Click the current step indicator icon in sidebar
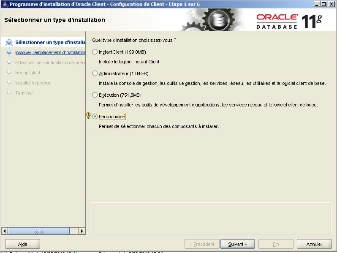This screenshot has height=253, width=337. pos(9,42)
